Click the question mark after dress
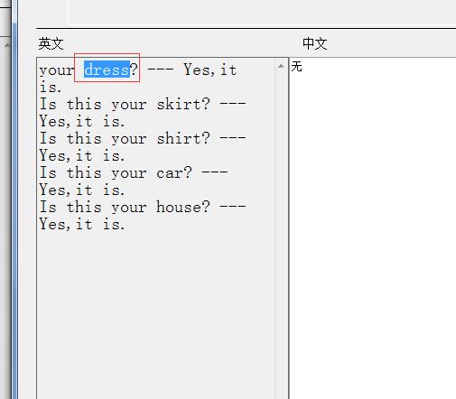Screen dimensions: 456x399 (134, 70)
